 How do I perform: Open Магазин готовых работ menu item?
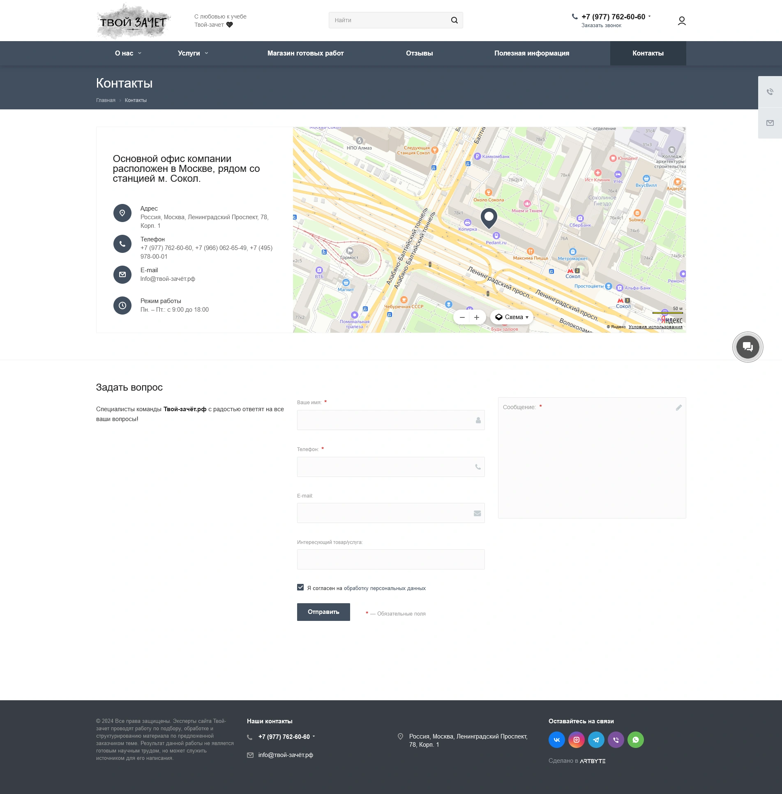click(x=305, y=53)
